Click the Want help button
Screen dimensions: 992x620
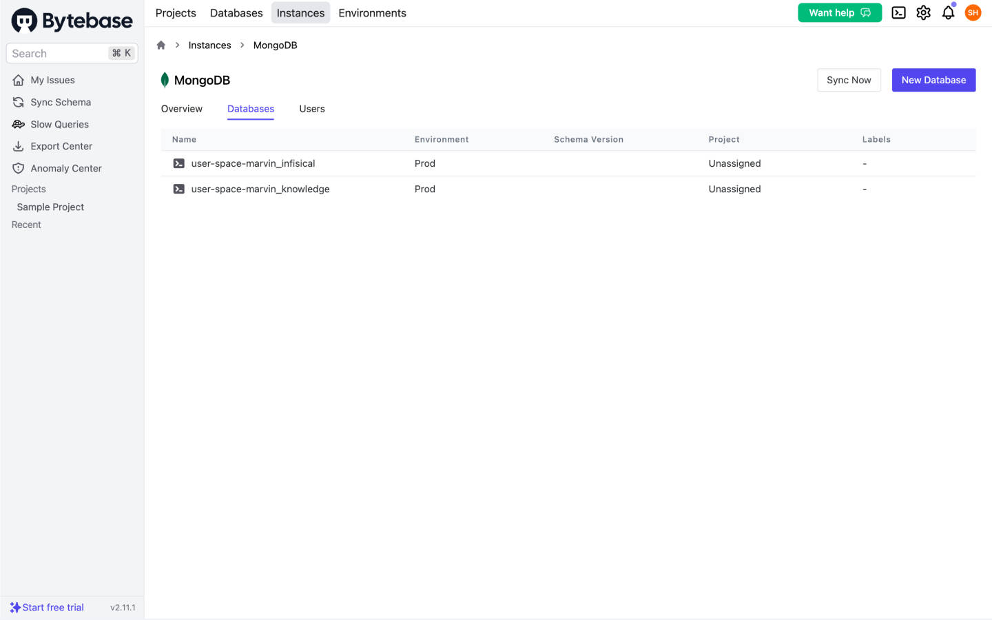point(839,13)
